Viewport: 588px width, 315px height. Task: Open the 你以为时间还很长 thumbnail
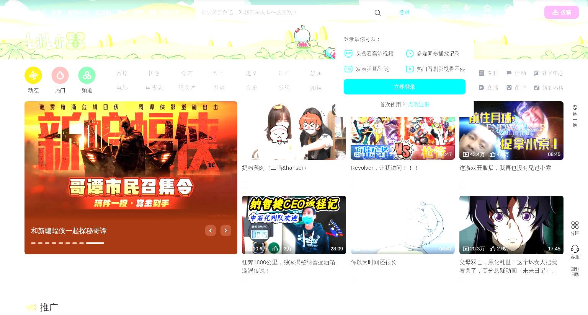click(403, 225)
